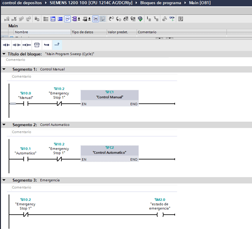Screen dimensions: 252x229
Task: Click the solid blue network view icon
Action: click(60, 19)
